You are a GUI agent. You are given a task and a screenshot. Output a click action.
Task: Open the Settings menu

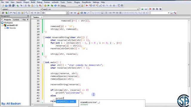[96, 2]
